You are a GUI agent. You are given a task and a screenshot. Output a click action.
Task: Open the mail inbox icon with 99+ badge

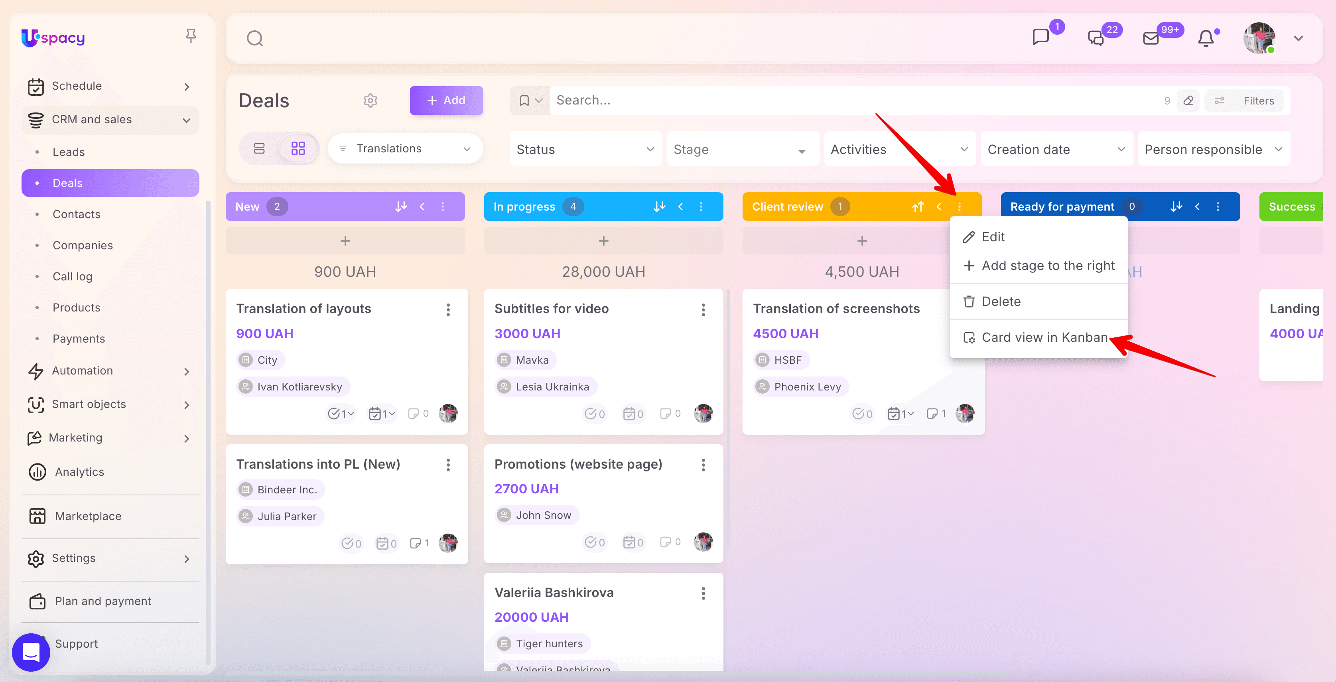[1151, 38]
